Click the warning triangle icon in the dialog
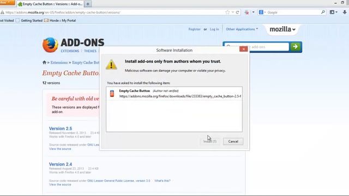The width and height of the screenshot is (349, 196). click(x=111, y=64)
